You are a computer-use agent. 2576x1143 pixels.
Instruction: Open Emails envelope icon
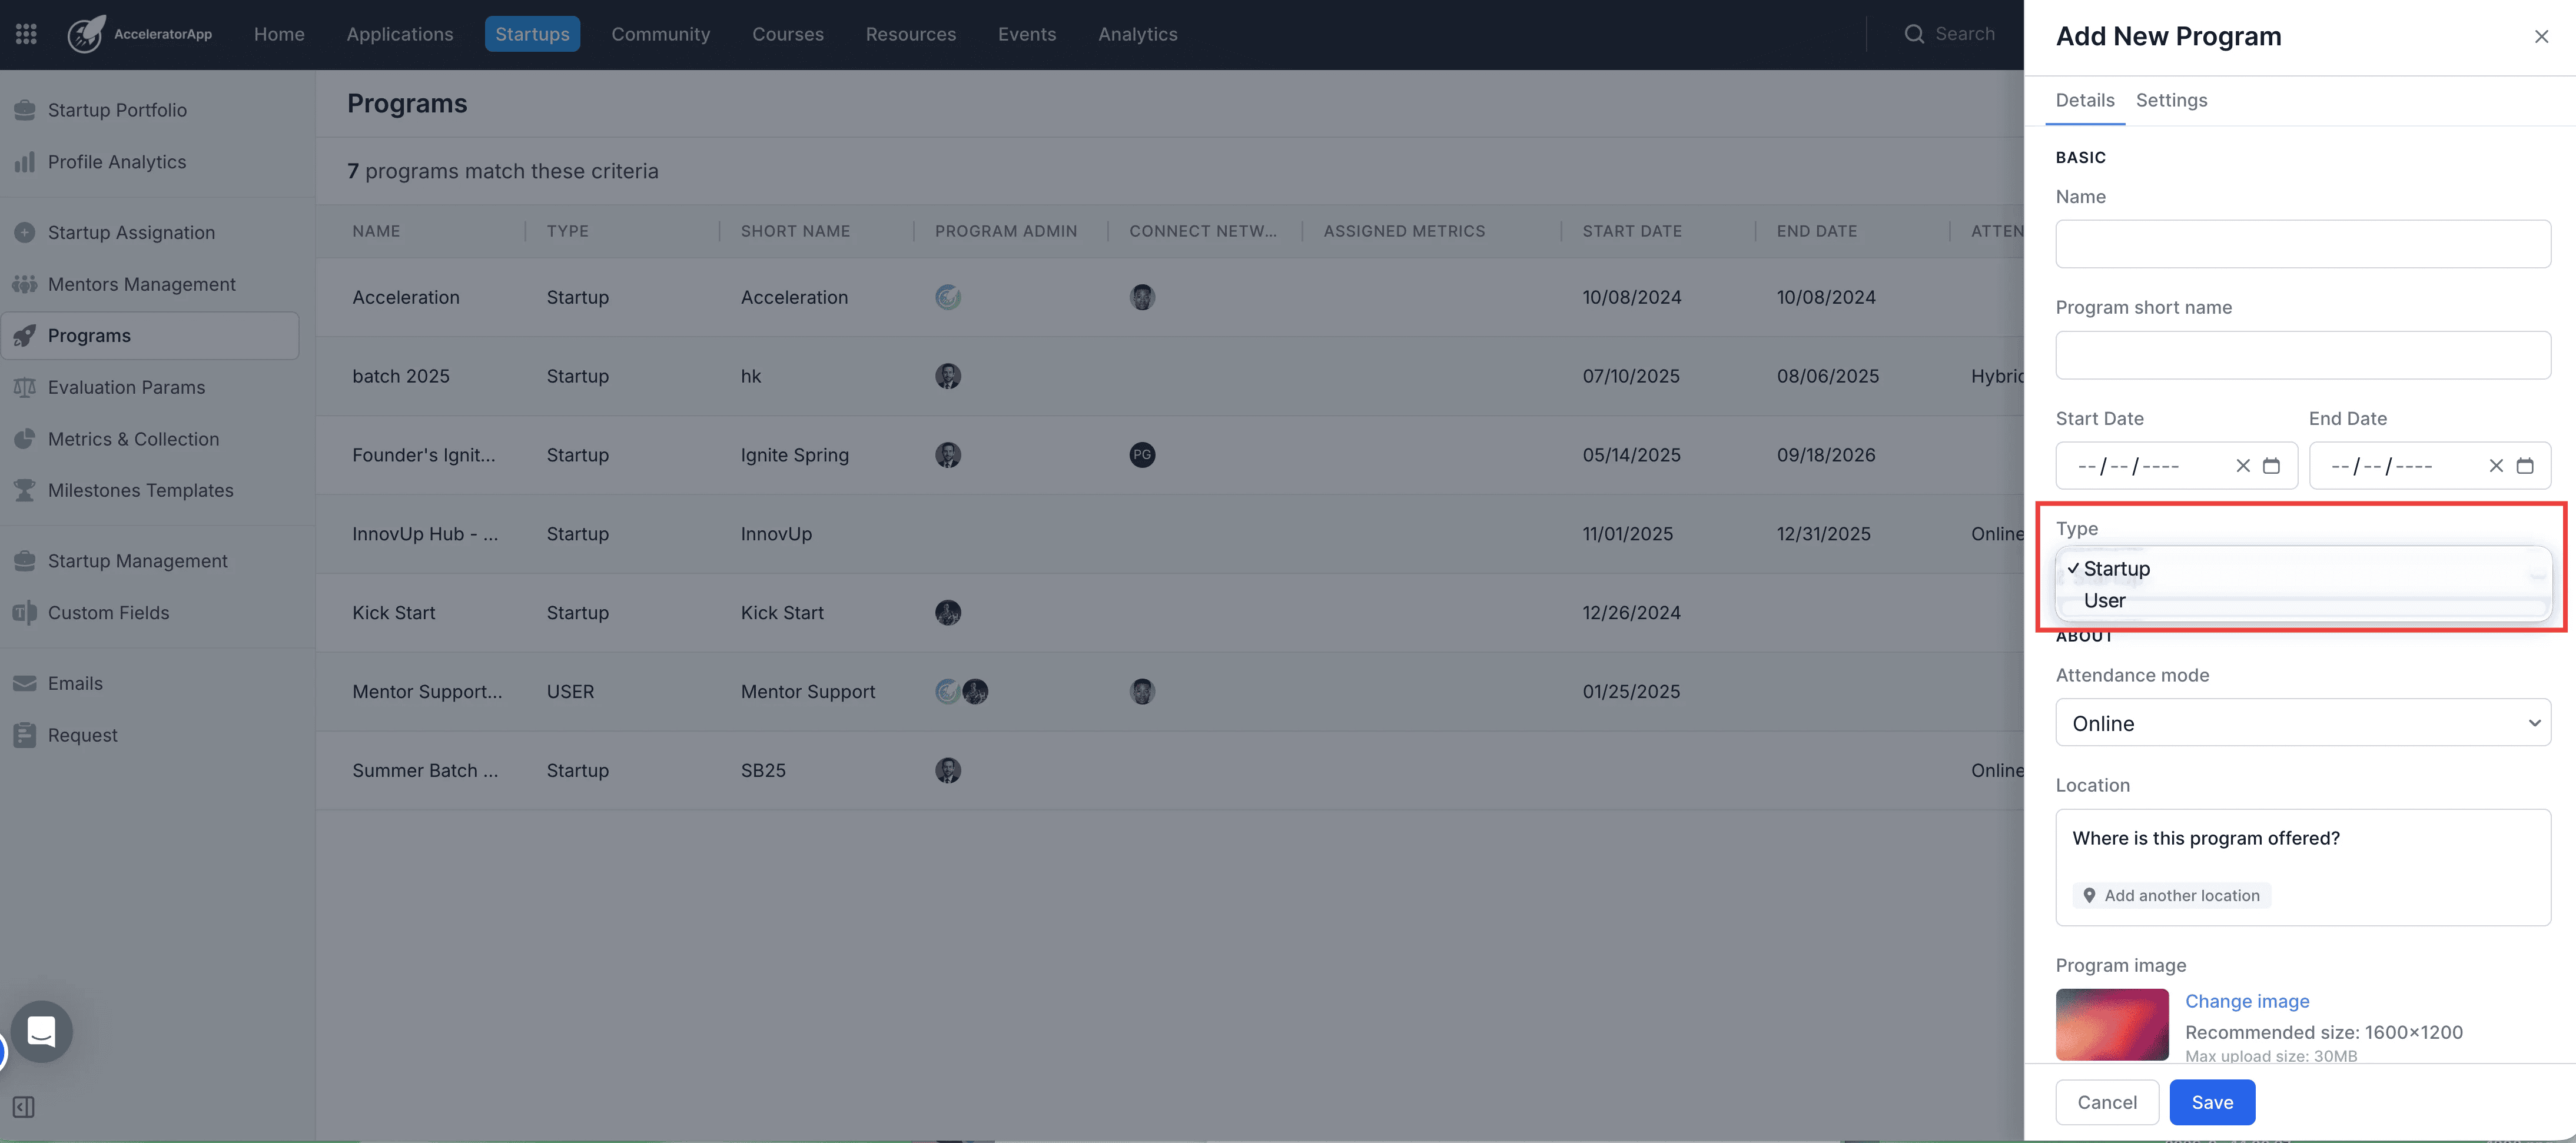point(25,684)
